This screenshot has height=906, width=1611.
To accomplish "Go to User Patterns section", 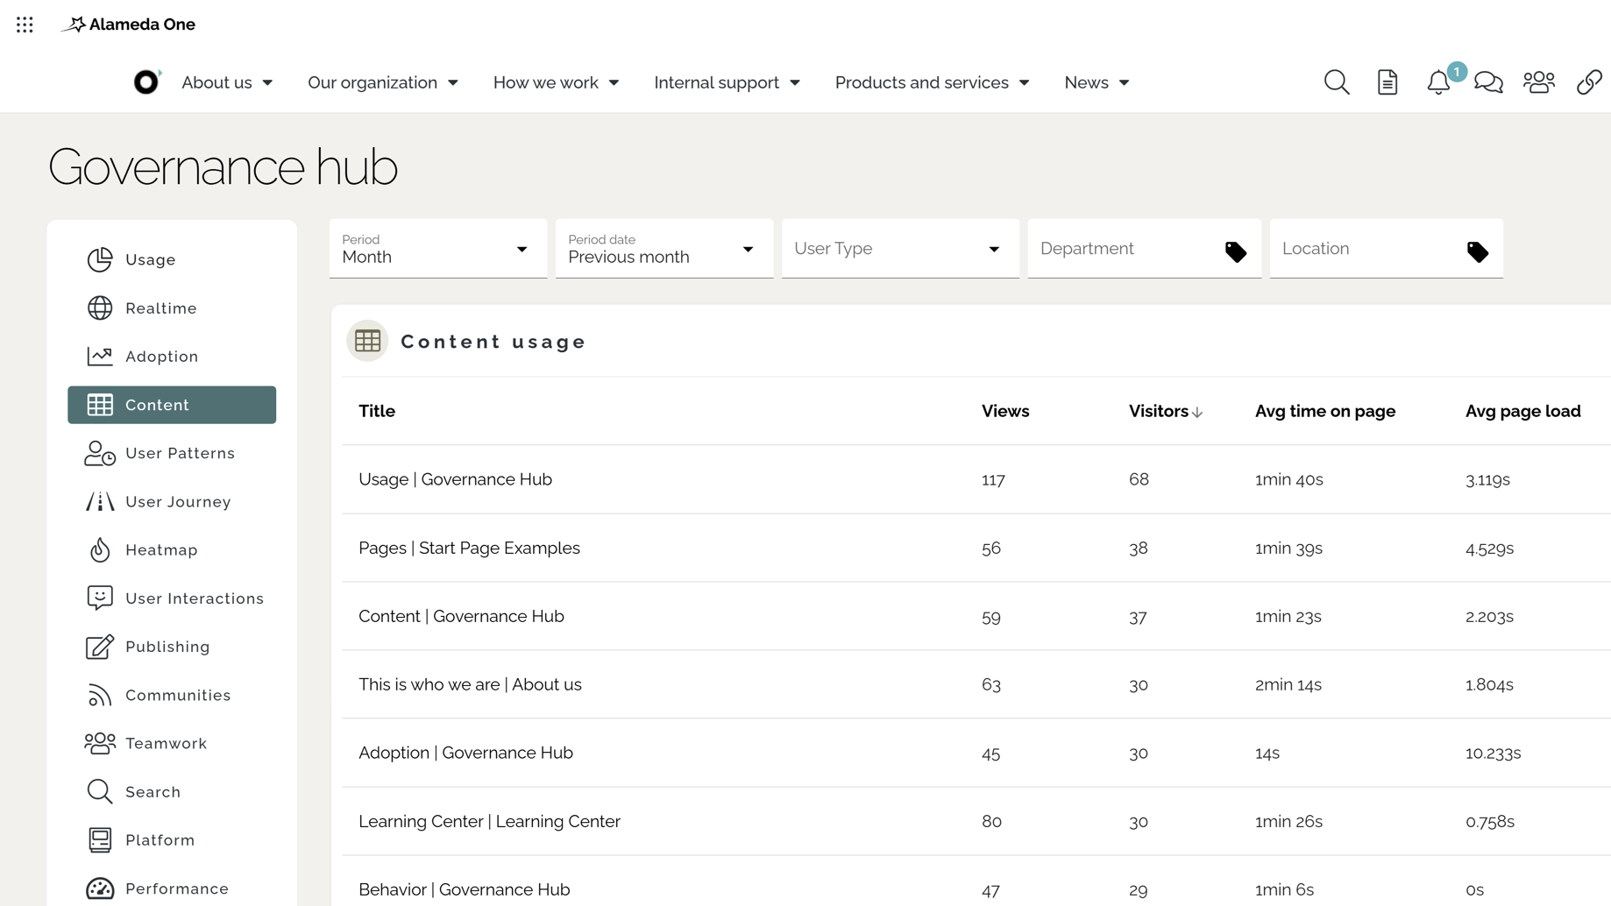I will tap(172, 453).
